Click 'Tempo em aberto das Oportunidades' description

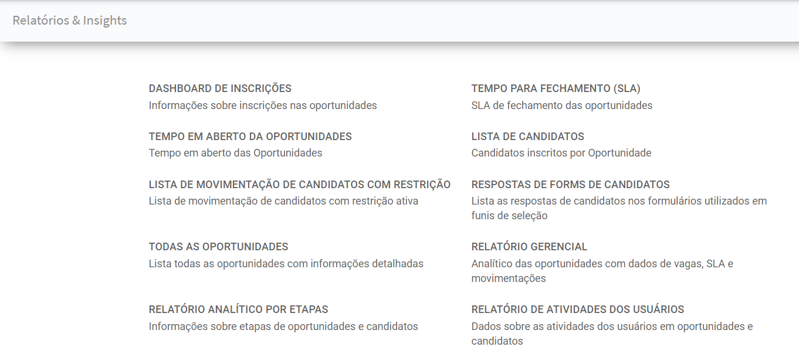tap(235, 153)
